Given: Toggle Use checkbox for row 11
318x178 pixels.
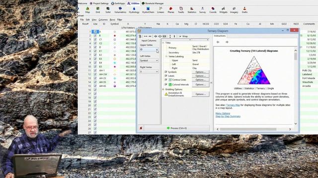Looking at the screenshot, I should coord(95,70).
